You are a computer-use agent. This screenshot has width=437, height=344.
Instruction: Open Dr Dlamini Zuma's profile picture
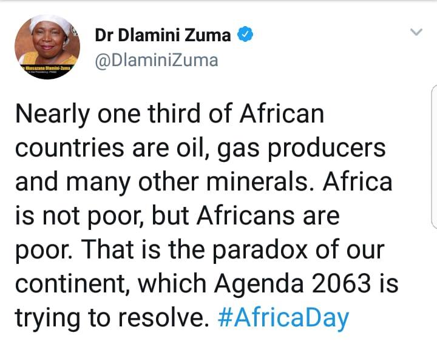[x=47, y=47]
